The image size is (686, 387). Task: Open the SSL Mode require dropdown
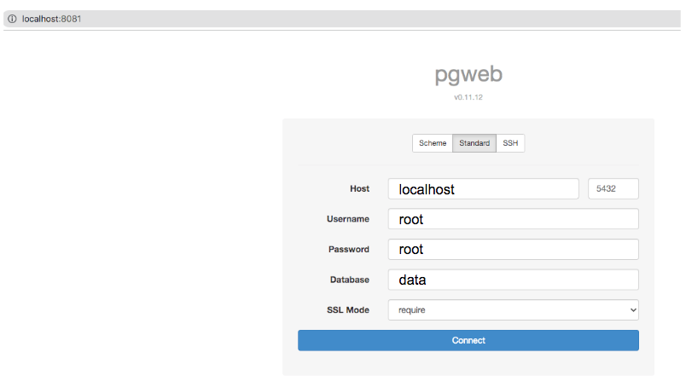[x=513, y=309]
